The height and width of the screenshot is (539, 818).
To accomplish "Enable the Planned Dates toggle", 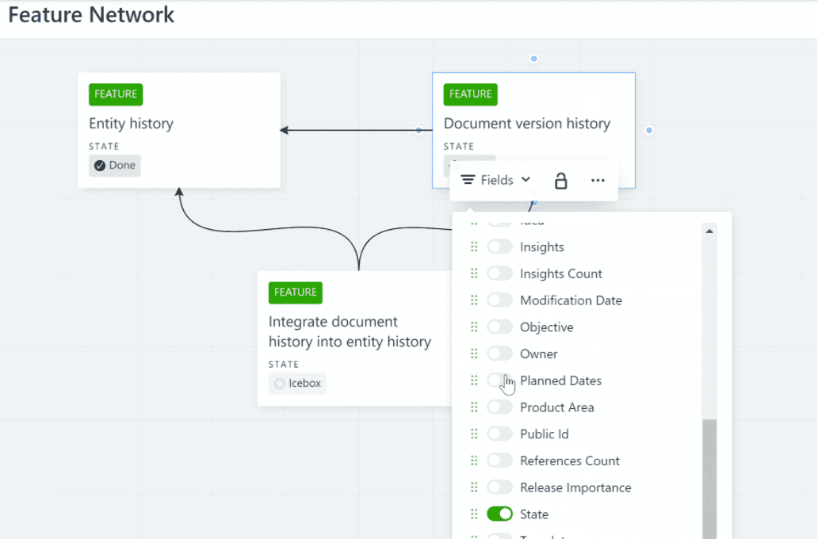I will [x=499, y=380].
